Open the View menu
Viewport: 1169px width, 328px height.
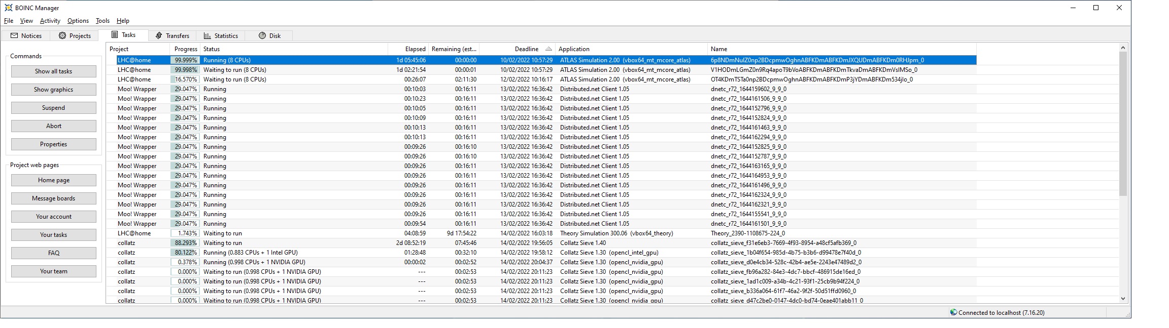point(26,21)
